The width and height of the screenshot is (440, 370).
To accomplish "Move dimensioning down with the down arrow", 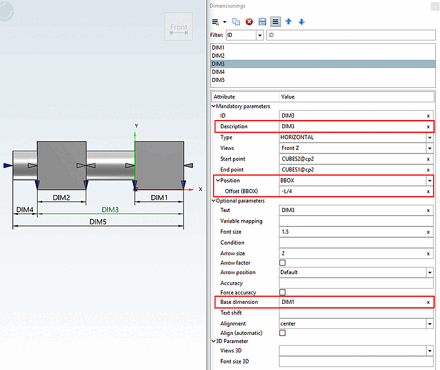I will [x=302, y=22].
